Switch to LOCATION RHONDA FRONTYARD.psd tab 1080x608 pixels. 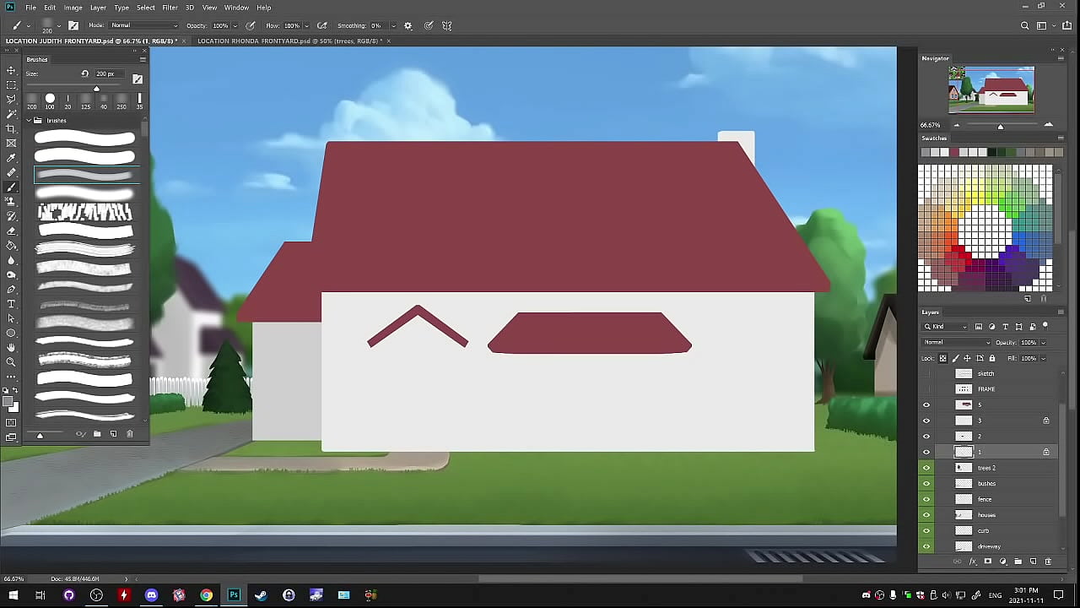pos(289,41)
